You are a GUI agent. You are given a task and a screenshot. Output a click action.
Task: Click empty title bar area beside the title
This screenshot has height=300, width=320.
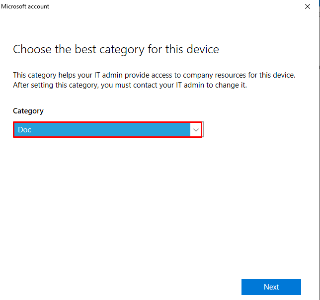[174, 7]
